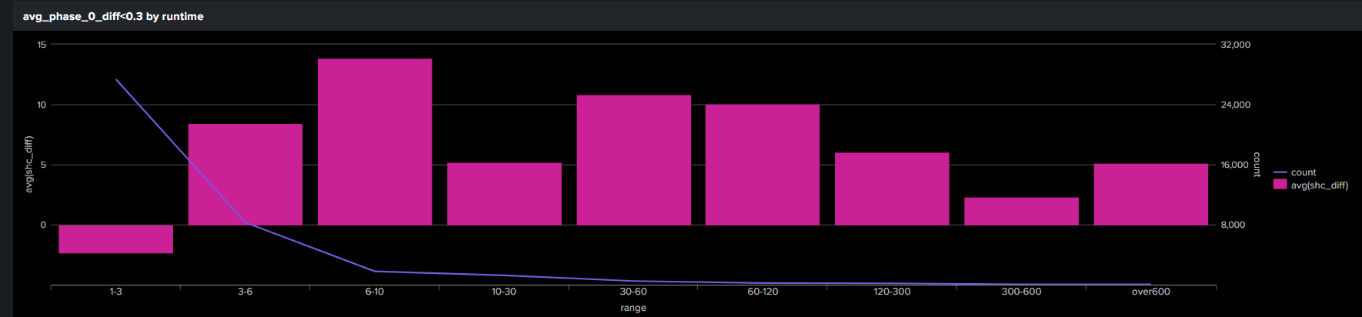The width and height of the screenshot is (1362, 317).
Task: Click the 10-30 range bar
Action: 504,194
